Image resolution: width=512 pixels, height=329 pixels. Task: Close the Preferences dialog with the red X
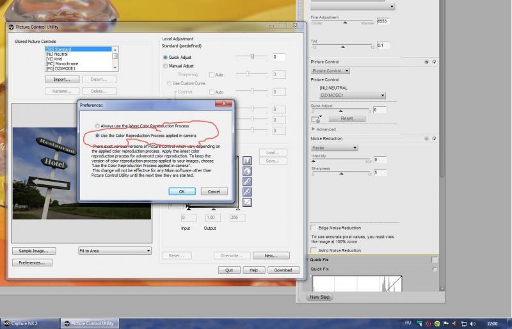(223, 104)
